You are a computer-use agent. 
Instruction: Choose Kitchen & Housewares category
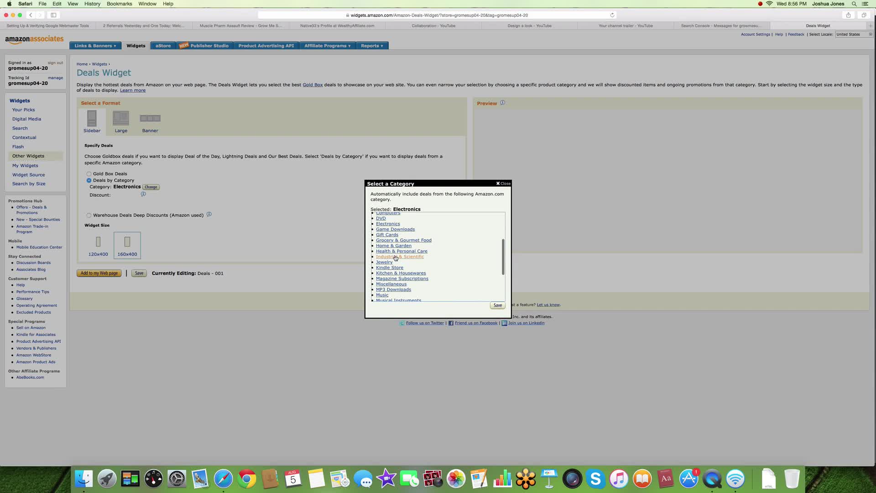click(x=401, y=273)
